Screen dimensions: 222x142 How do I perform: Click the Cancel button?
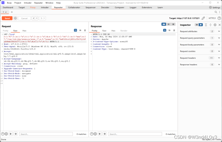24,18
